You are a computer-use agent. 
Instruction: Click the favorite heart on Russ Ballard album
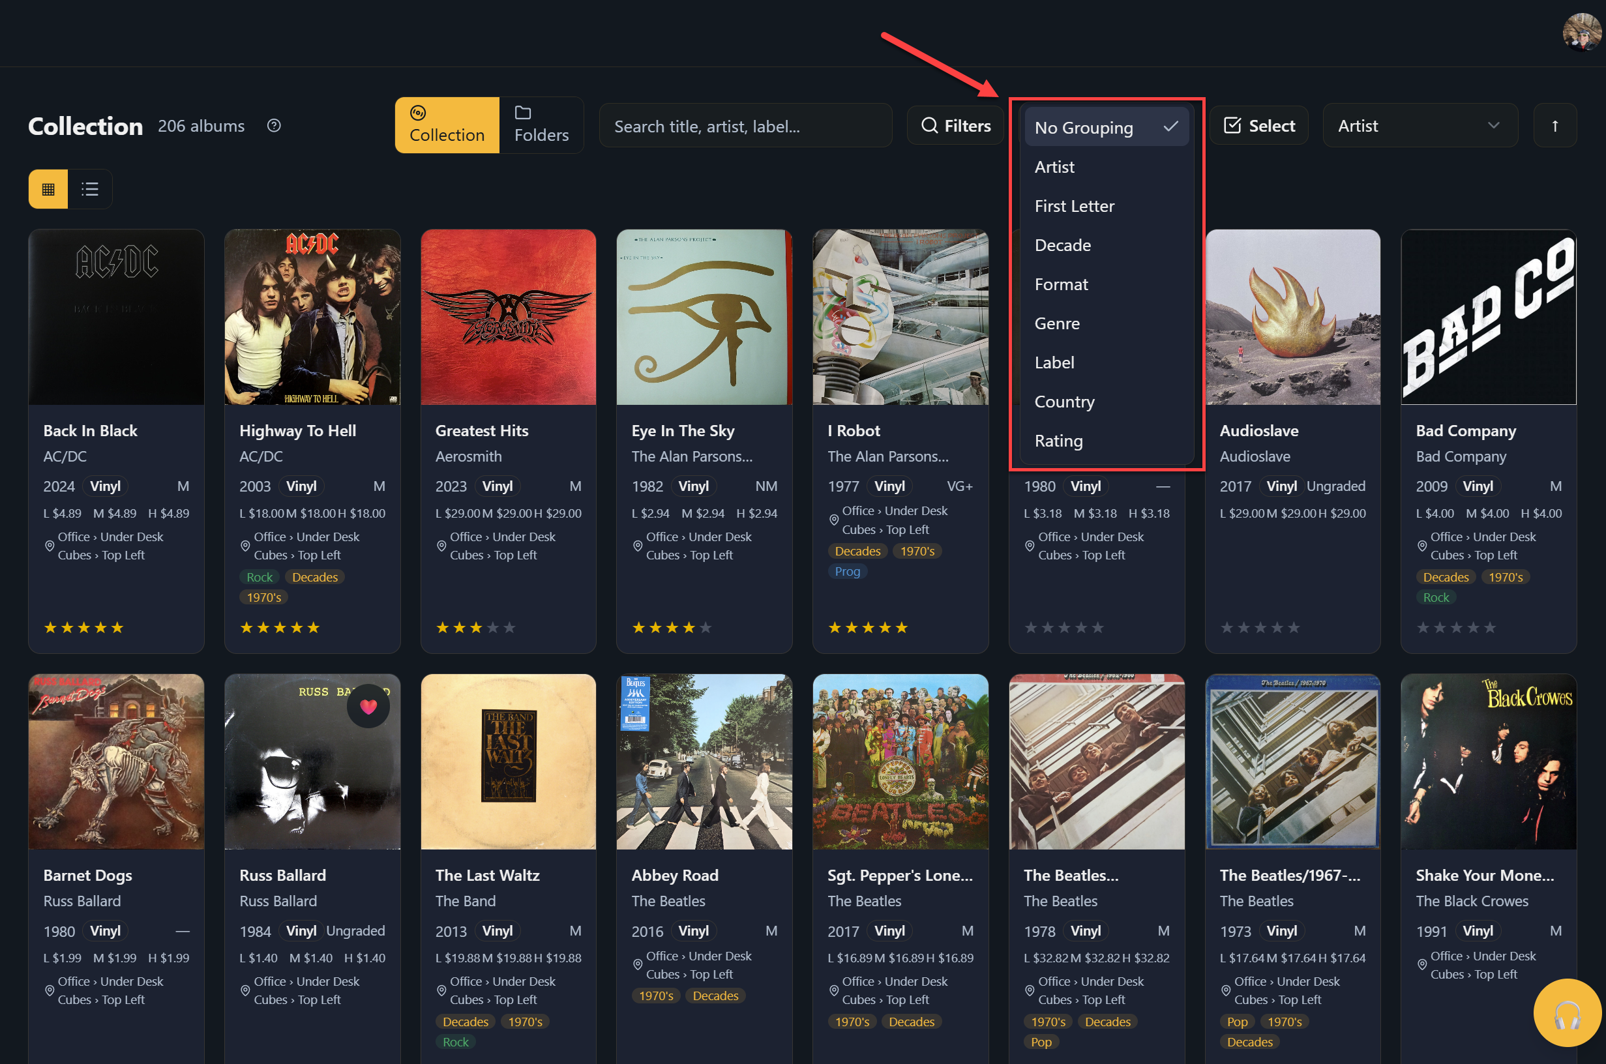pyautogui.click(x=368, y=706)
